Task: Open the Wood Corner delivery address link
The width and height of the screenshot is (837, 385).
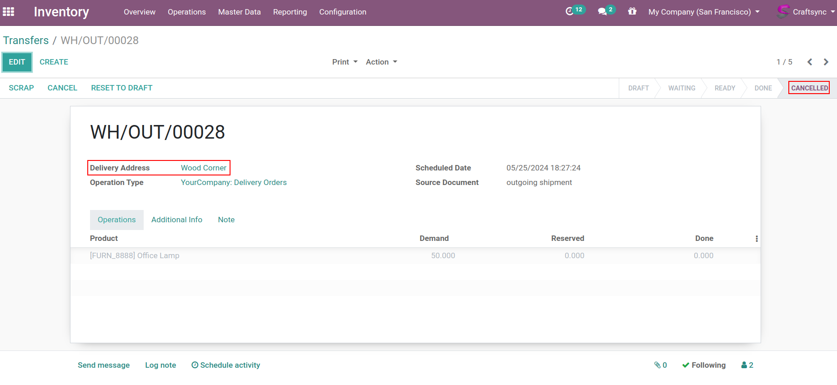Action: pyautogui.click(x=203, y=168)
